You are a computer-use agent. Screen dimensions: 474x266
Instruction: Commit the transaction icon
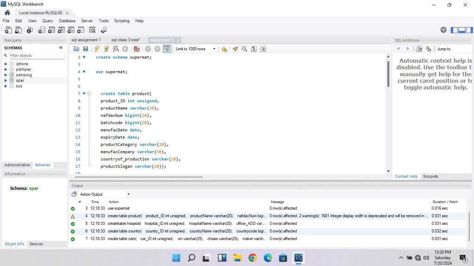(148, 49)
